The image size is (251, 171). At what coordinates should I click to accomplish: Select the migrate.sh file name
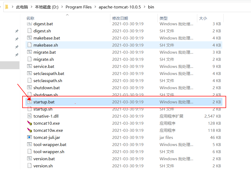43,59
